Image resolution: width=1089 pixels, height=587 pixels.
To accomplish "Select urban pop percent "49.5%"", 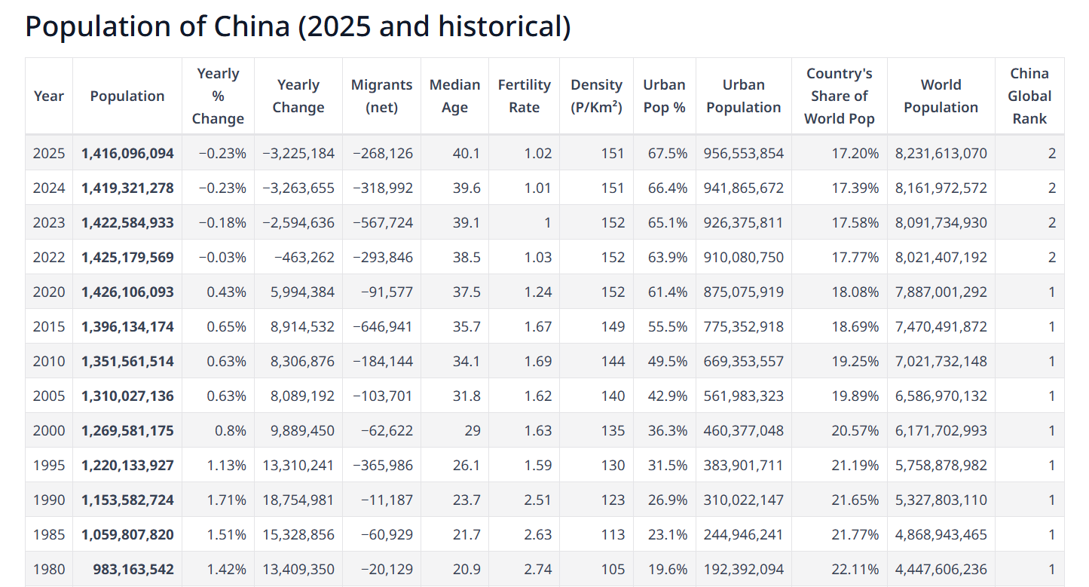I will tap(668, 362).
